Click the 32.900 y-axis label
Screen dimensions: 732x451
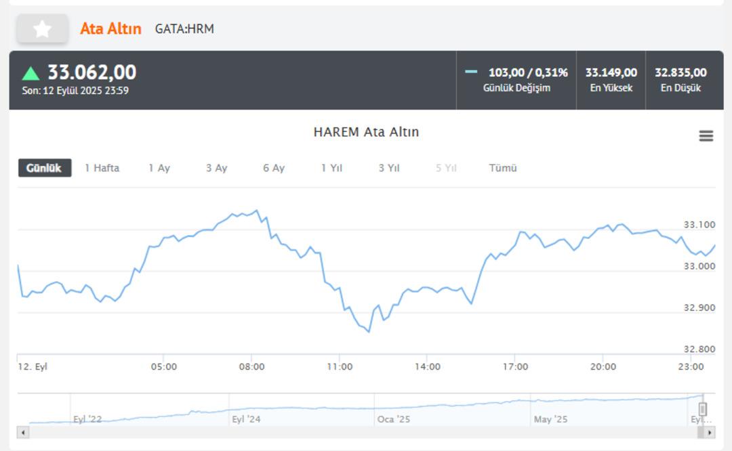tap(699, 308)
